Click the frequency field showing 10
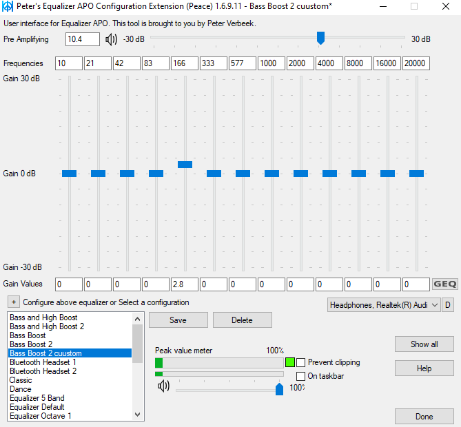The height and width of the screenshot is (427, 461). tap(69, 63)
